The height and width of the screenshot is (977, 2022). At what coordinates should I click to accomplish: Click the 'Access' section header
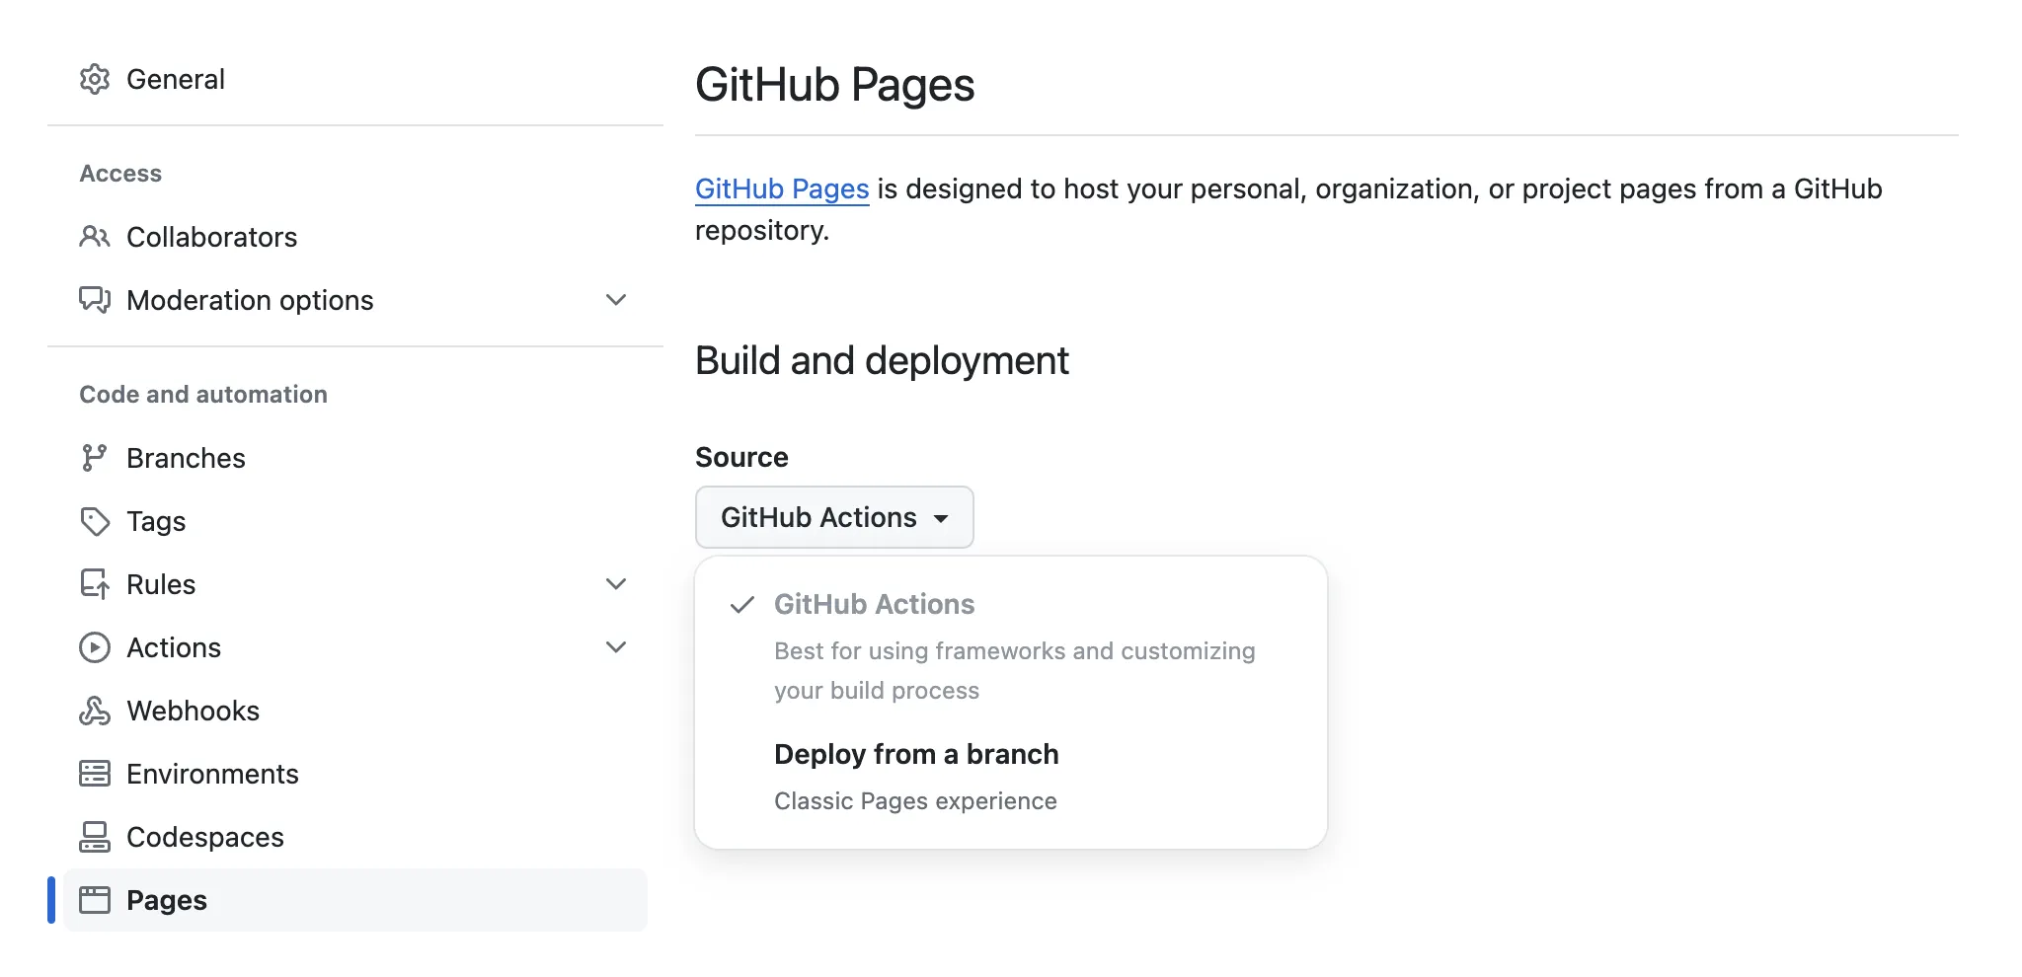coord(120,174)
